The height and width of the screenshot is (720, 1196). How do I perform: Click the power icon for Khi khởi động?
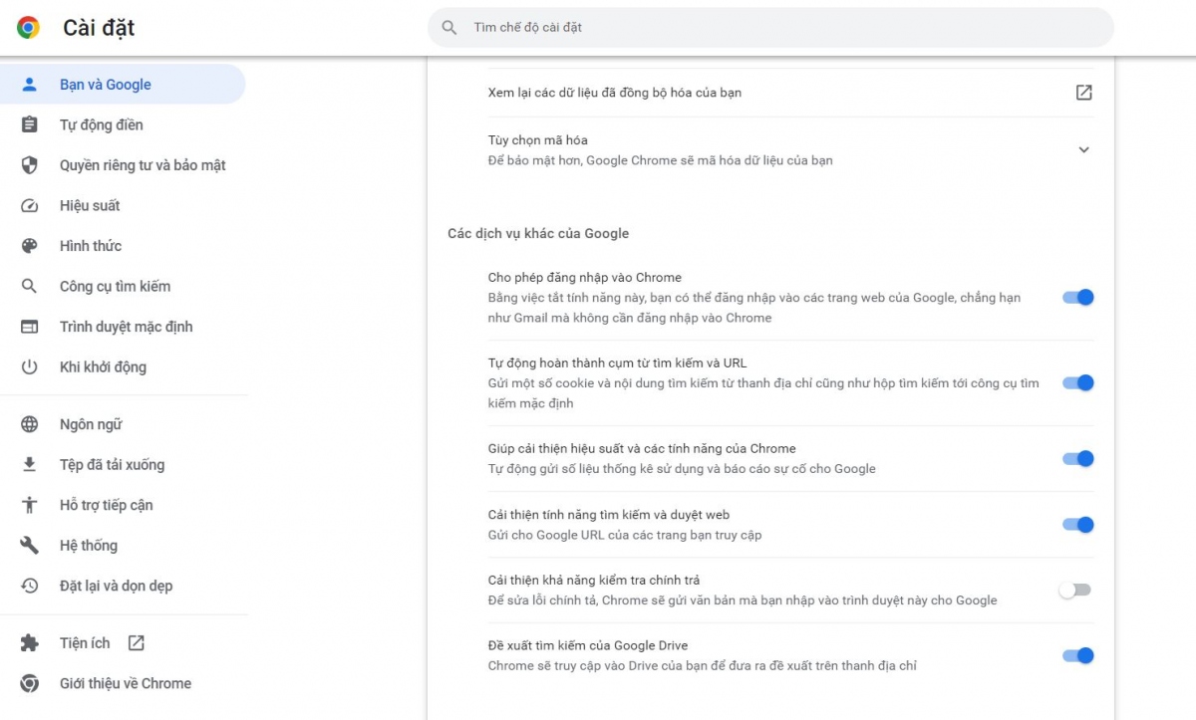30,367
